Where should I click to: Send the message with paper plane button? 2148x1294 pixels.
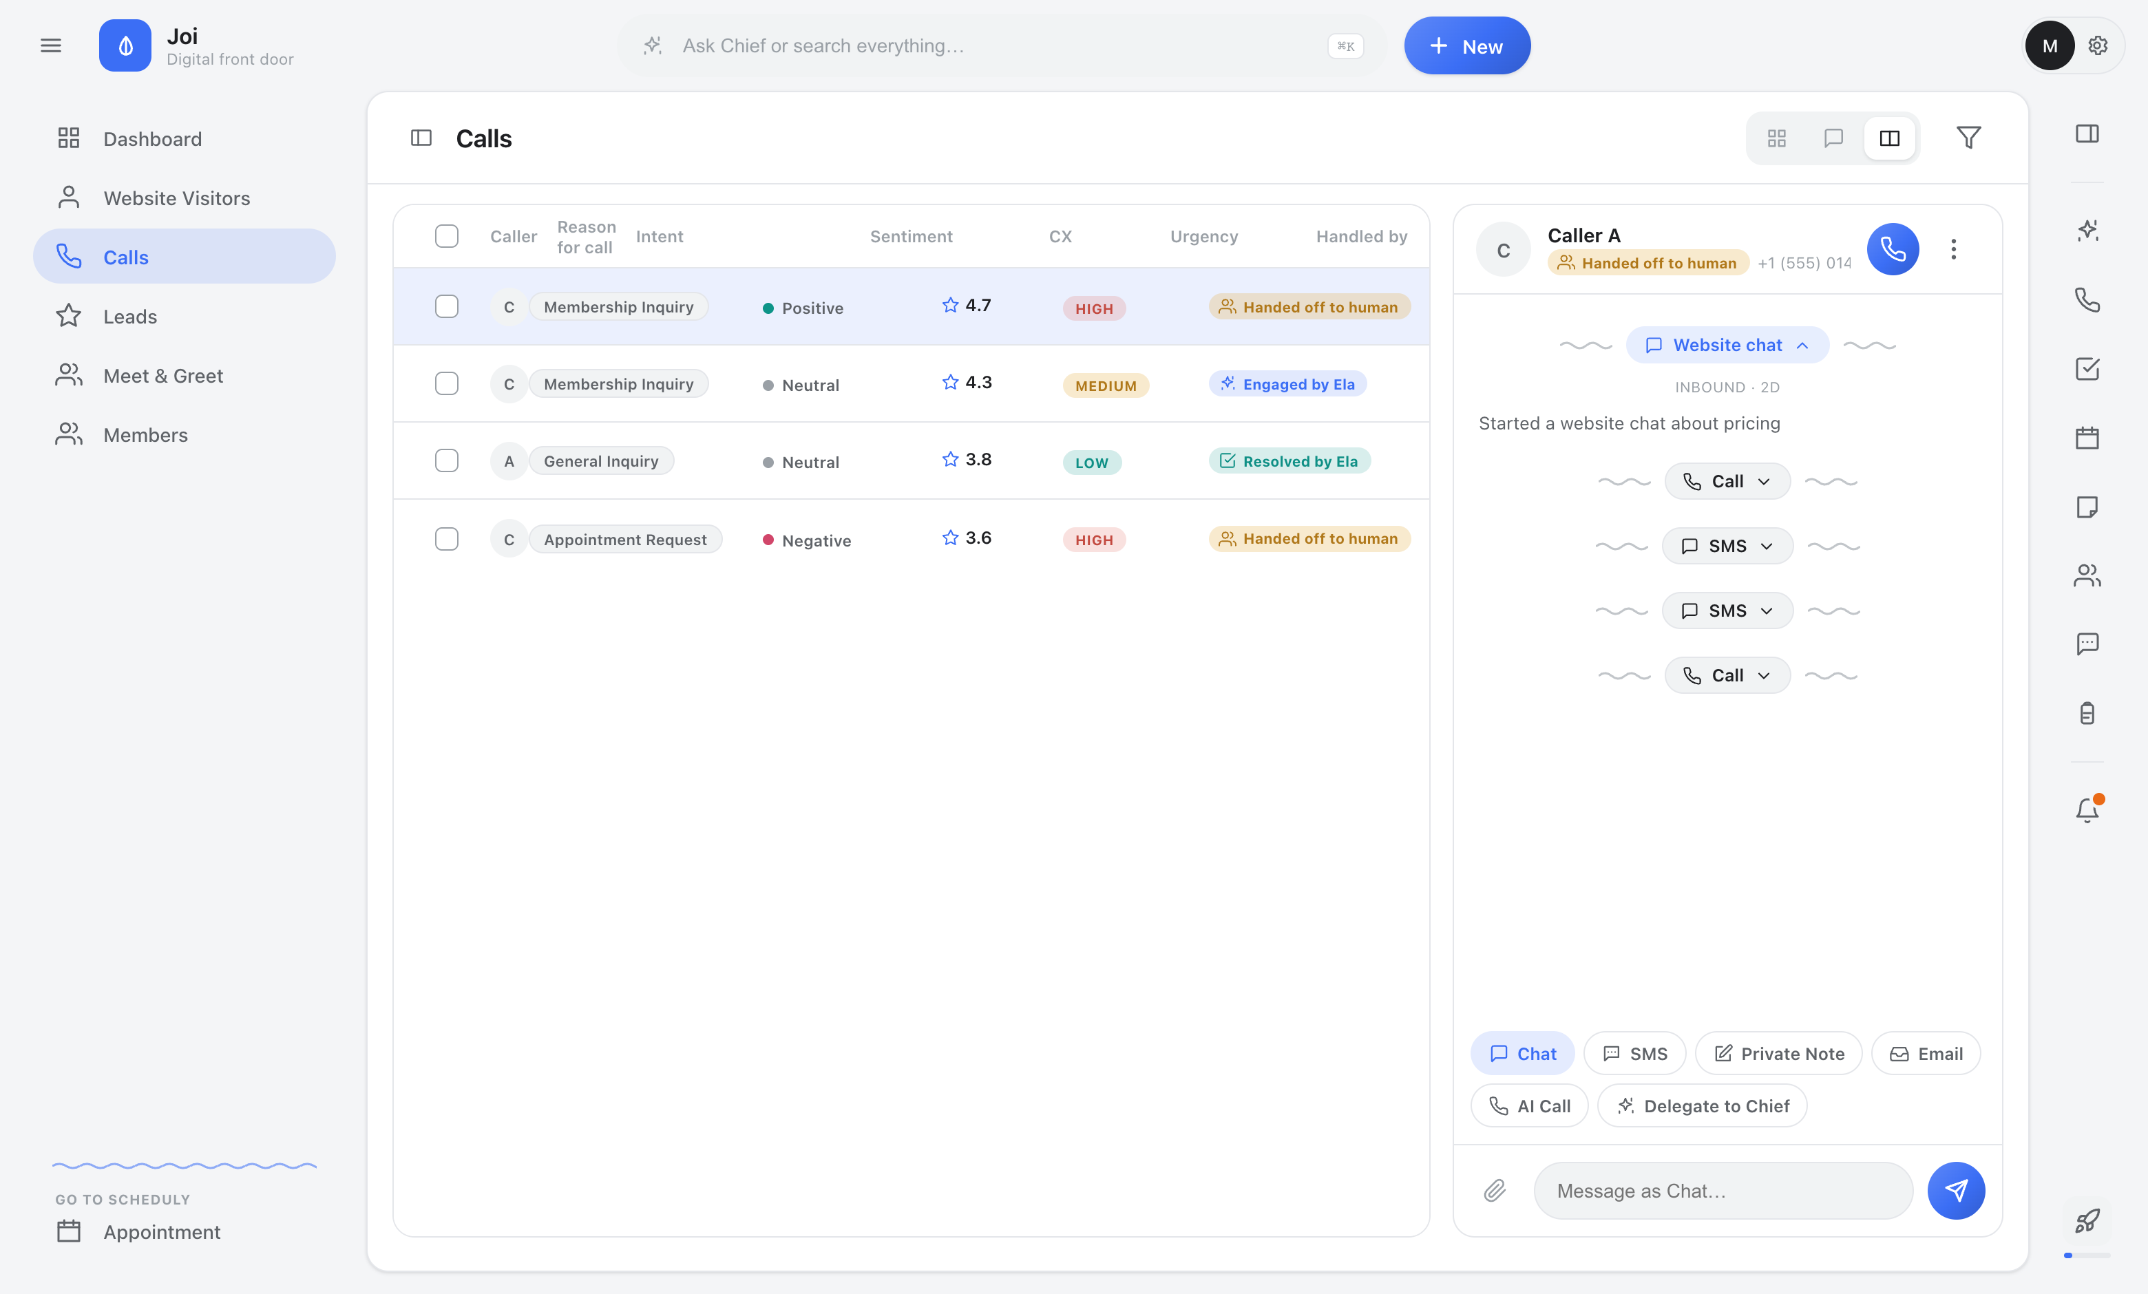click(x=1955, y=1190)
